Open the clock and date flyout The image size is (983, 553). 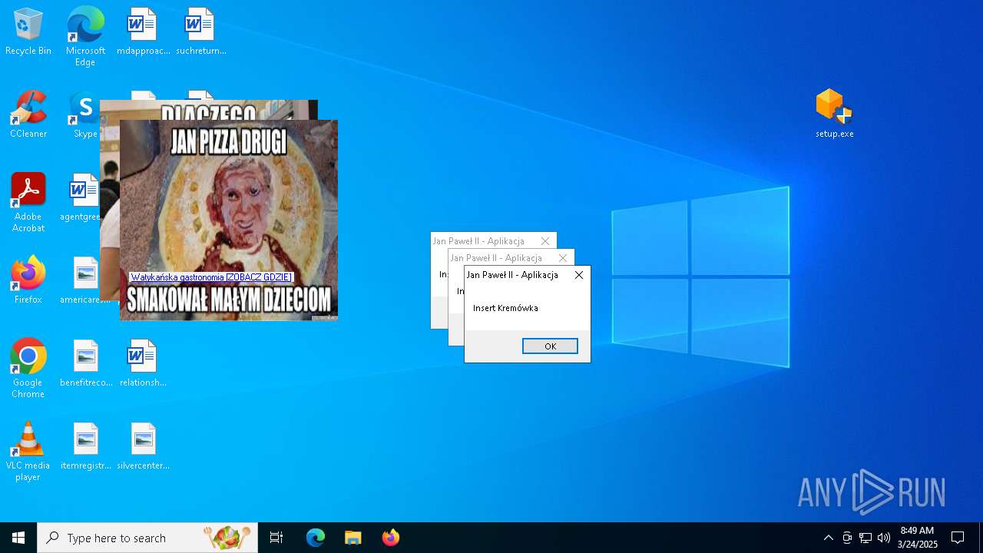(x=917, y=538)
